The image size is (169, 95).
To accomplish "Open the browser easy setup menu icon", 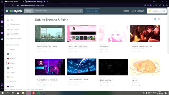I will 167,5.
